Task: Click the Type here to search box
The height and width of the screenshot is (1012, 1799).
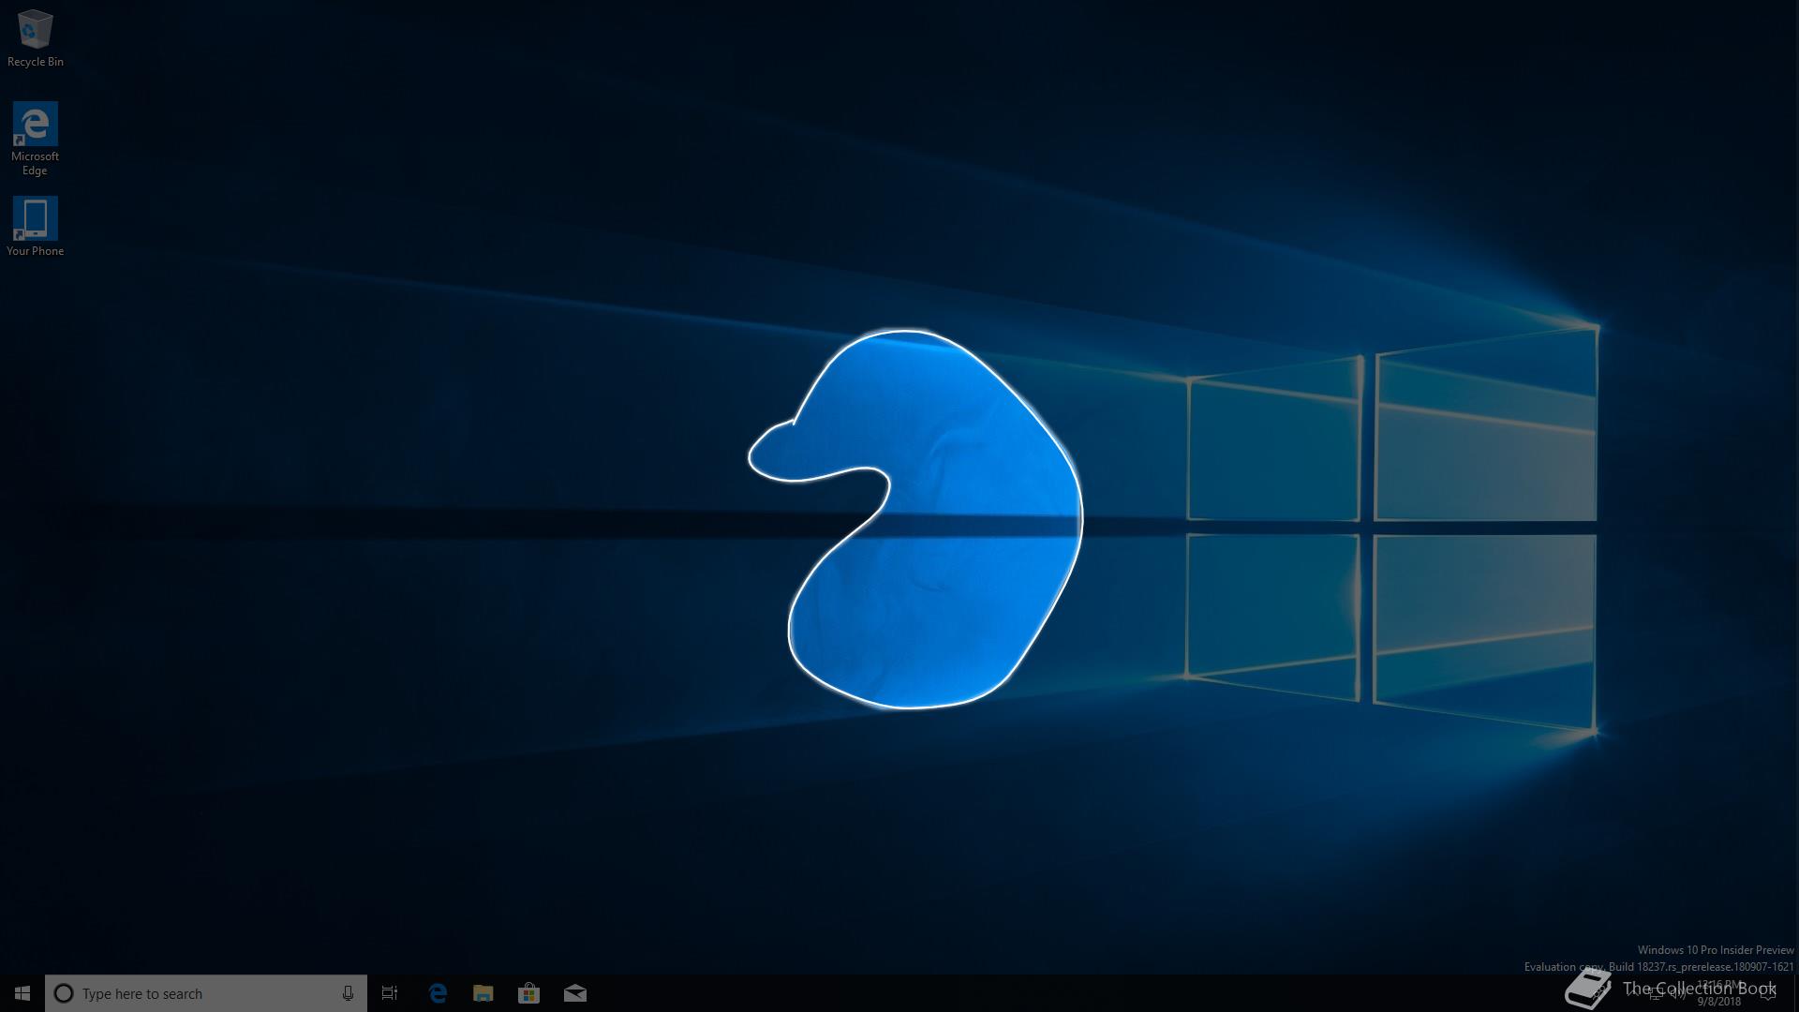Action: (206, 993)
